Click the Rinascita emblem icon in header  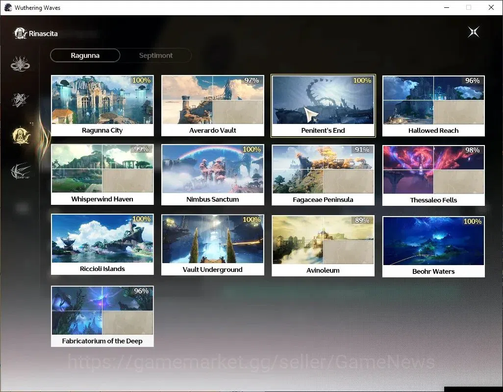coord(20,33)
